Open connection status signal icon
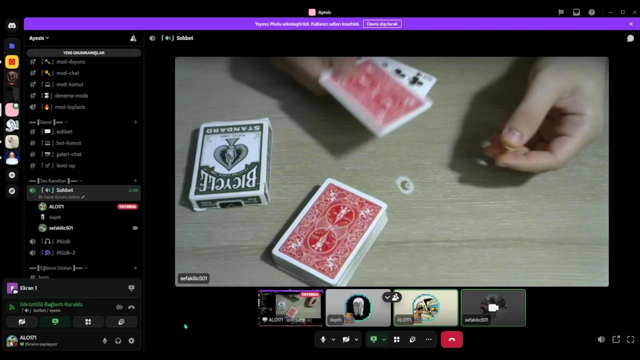Screen dimensions: 640x360 pos(11,307)
